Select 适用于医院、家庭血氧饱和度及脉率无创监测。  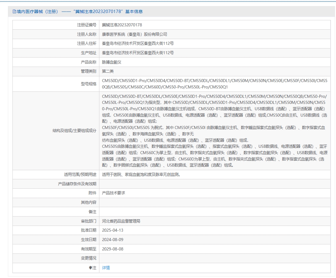click(141, 174)
